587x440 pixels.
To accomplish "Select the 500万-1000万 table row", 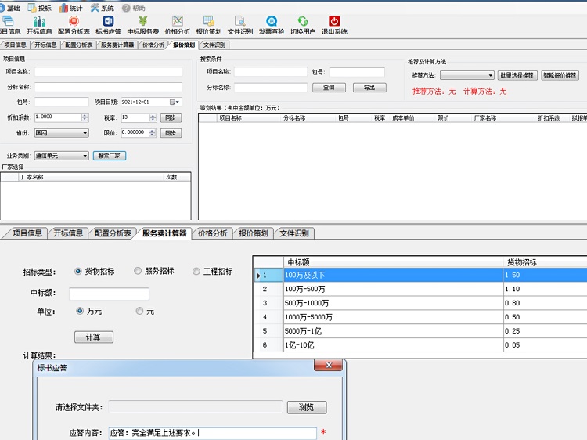I will 420,303.
